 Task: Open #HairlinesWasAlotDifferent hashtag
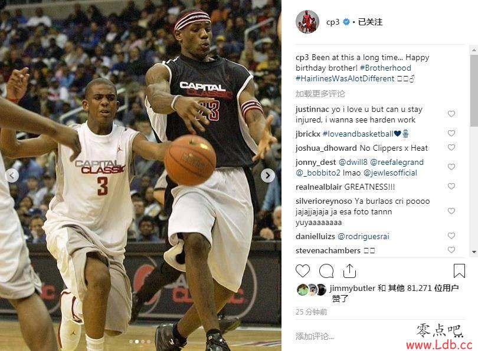pos(345,78)
